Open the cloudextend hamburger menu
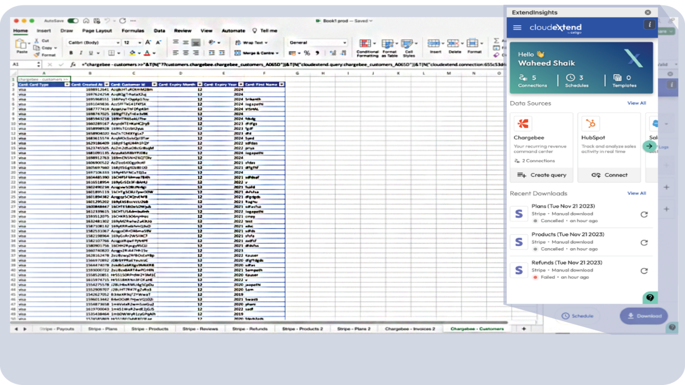685x385 pixels. (517, 28)
